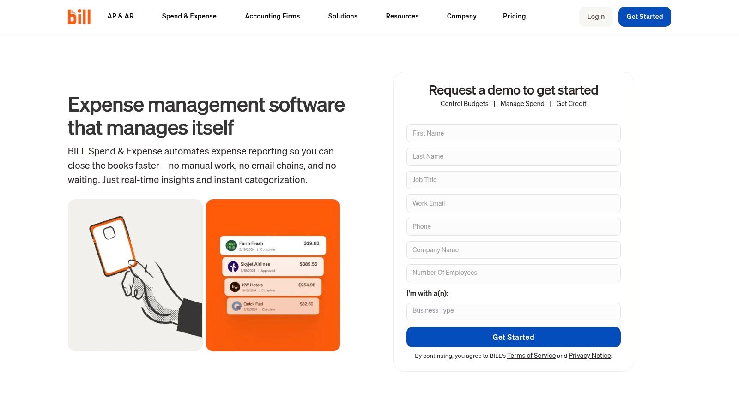This screenshot has height=415, width=739.
Task: Click the "I'm with a(n):" label
Action: [427, 293]
